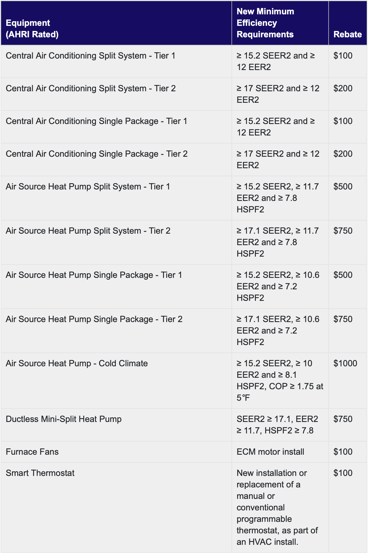Click the ECM motor install requirement

point(270,452)
